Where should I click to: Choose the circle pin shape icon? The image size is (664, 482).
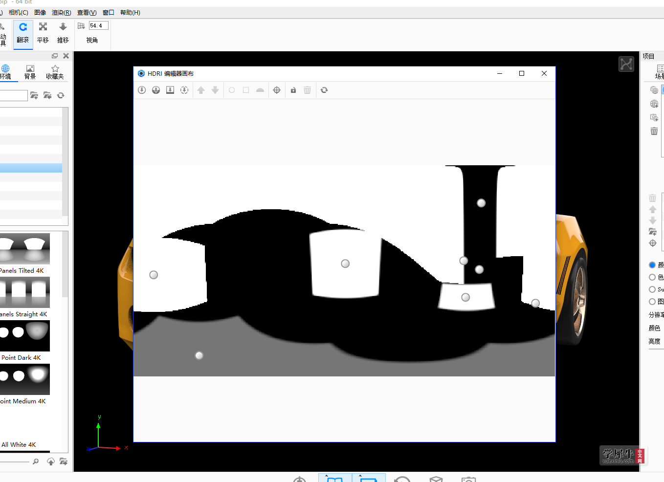point(232,90)
